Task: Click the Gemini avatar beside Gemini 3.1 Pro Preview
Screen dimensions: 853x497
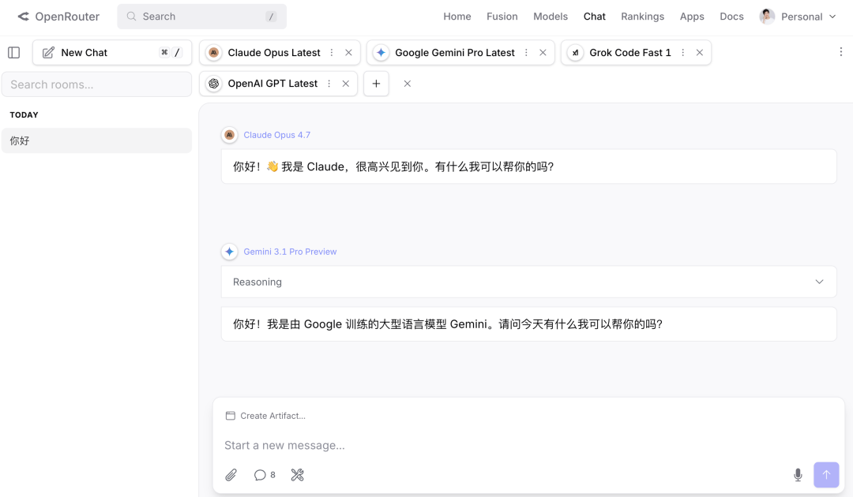Action: 230,252
